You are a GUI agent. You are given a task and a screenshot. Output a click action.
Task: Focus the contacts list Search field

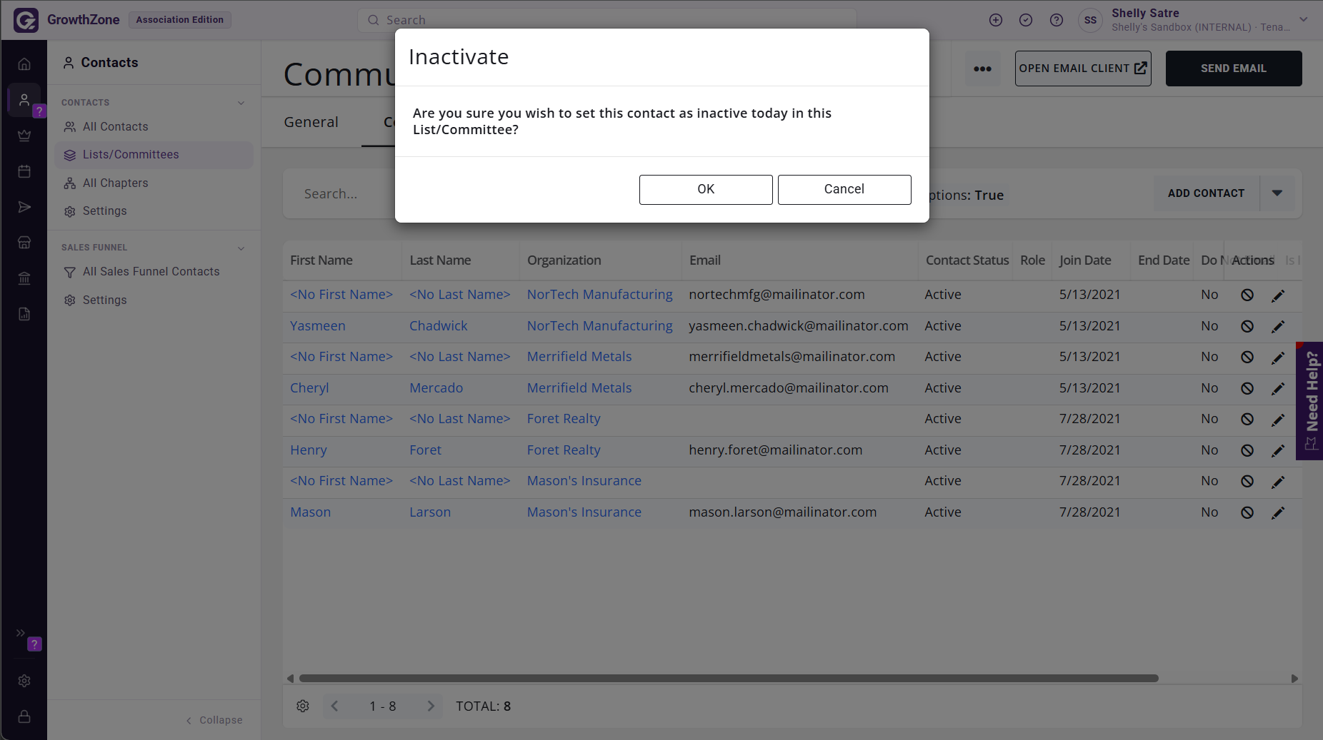coord(343,194)
